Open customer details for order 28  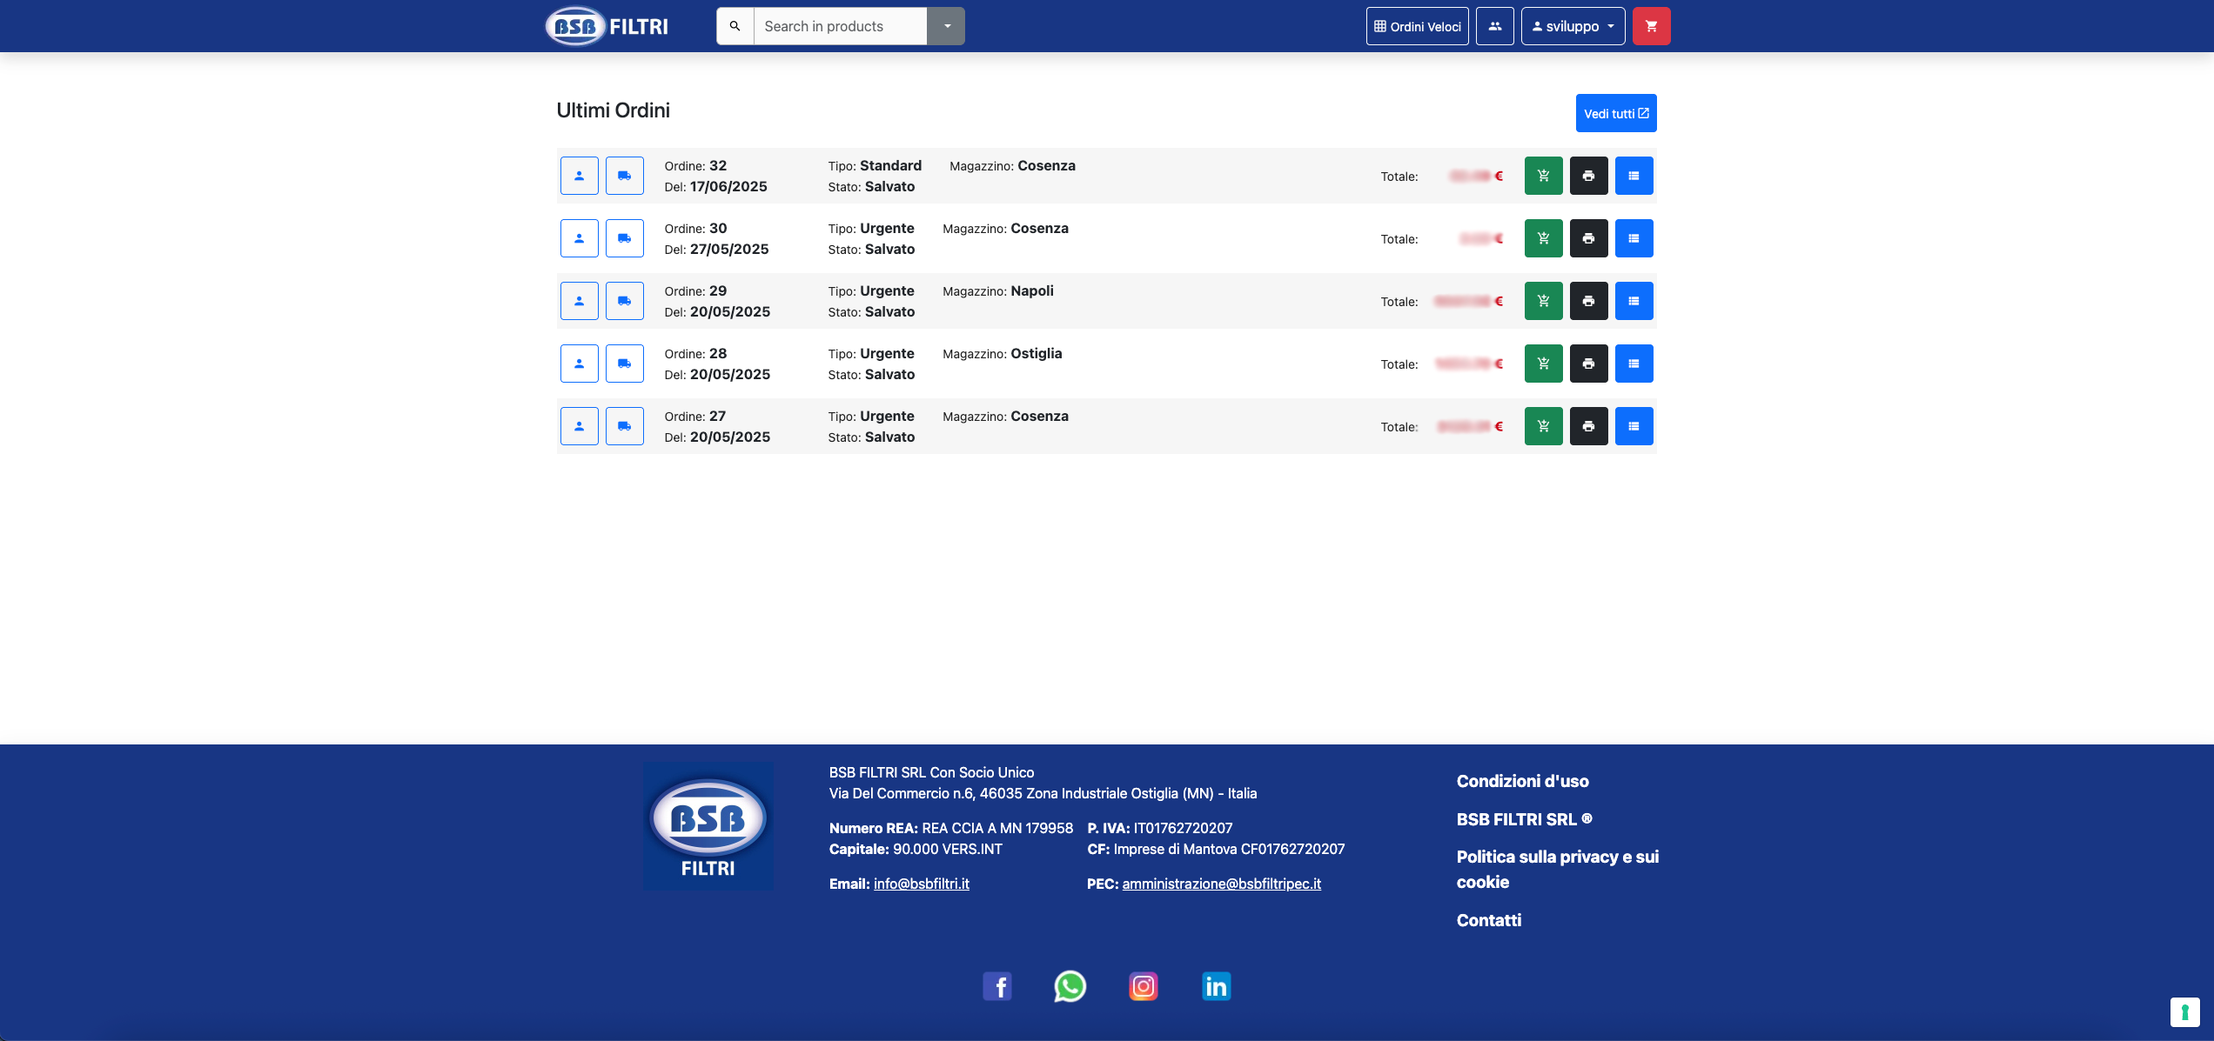click(579, 364)
